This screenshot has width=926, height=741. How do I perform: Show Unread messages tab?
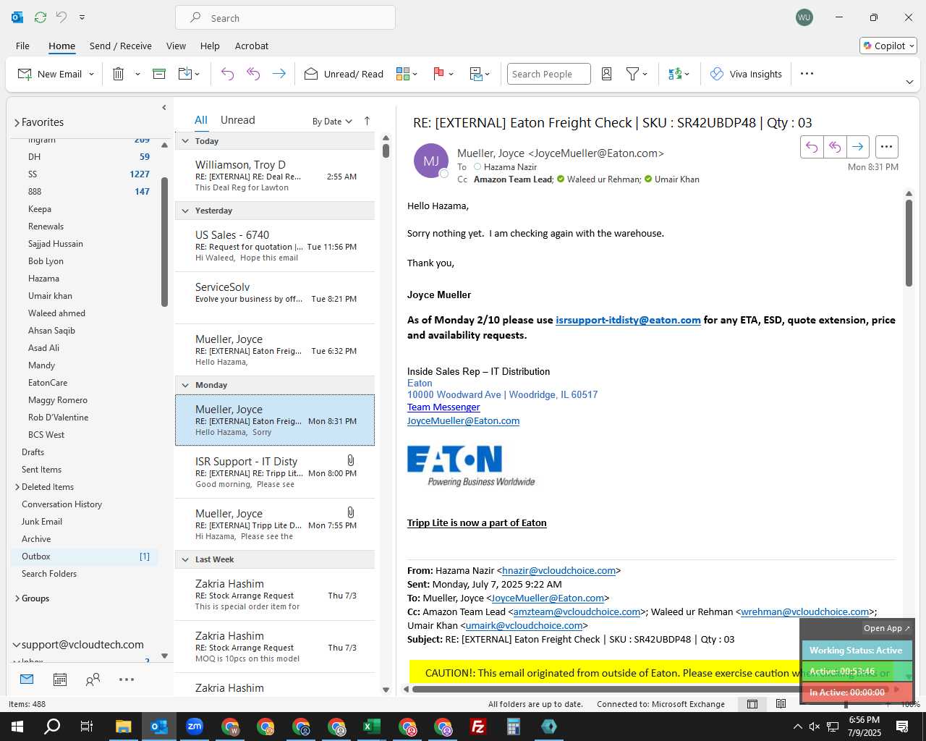(x=237, y=120)
